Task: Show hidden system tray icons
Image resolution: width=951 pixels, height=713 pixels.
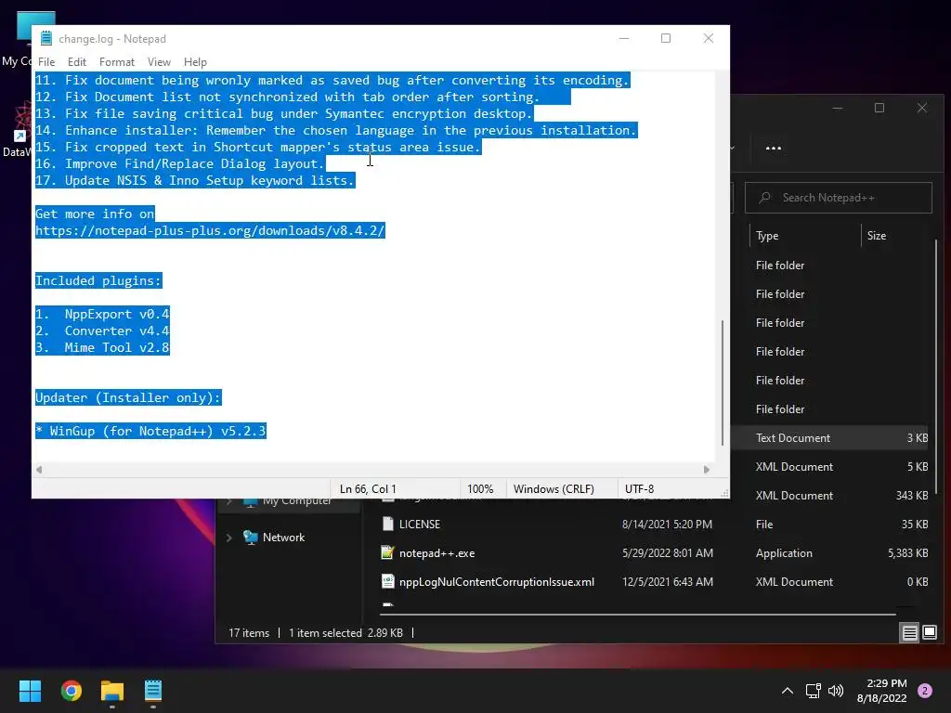Action: point(788,691)
